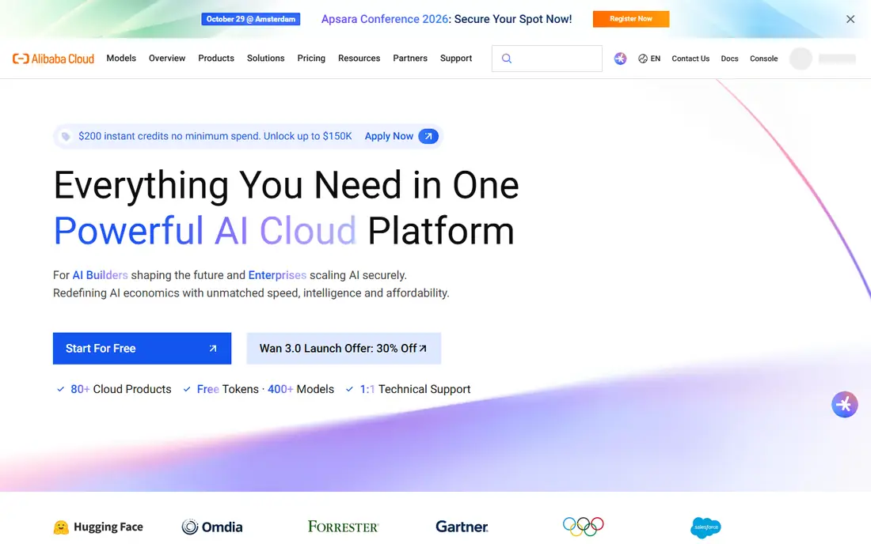
Task: Click the Gartner logo
Action: click(462, 527)
